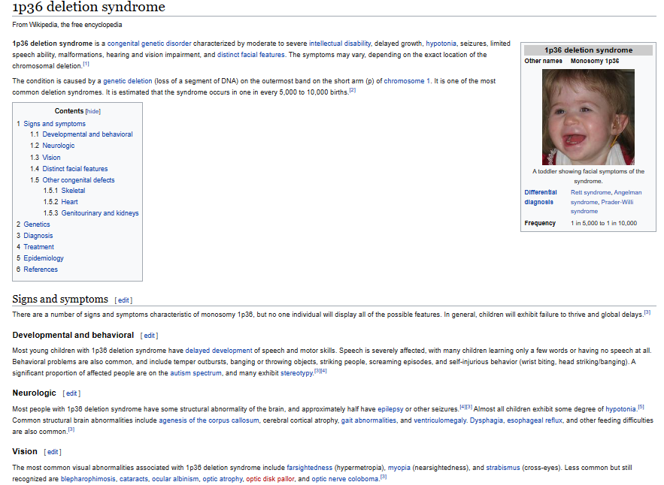The width and height of the screenshot is (664, 485).
Task: Click citation [3] after global delays
Action: [647, 312]
